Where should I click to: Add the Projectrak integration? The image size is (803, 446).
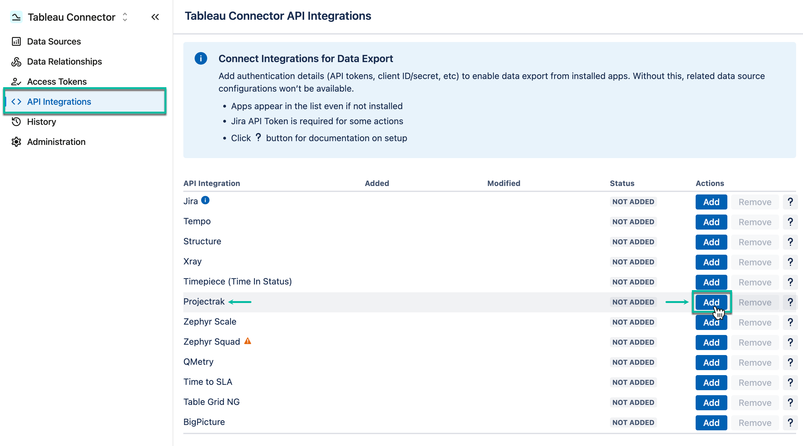click(x=711, y=302)
